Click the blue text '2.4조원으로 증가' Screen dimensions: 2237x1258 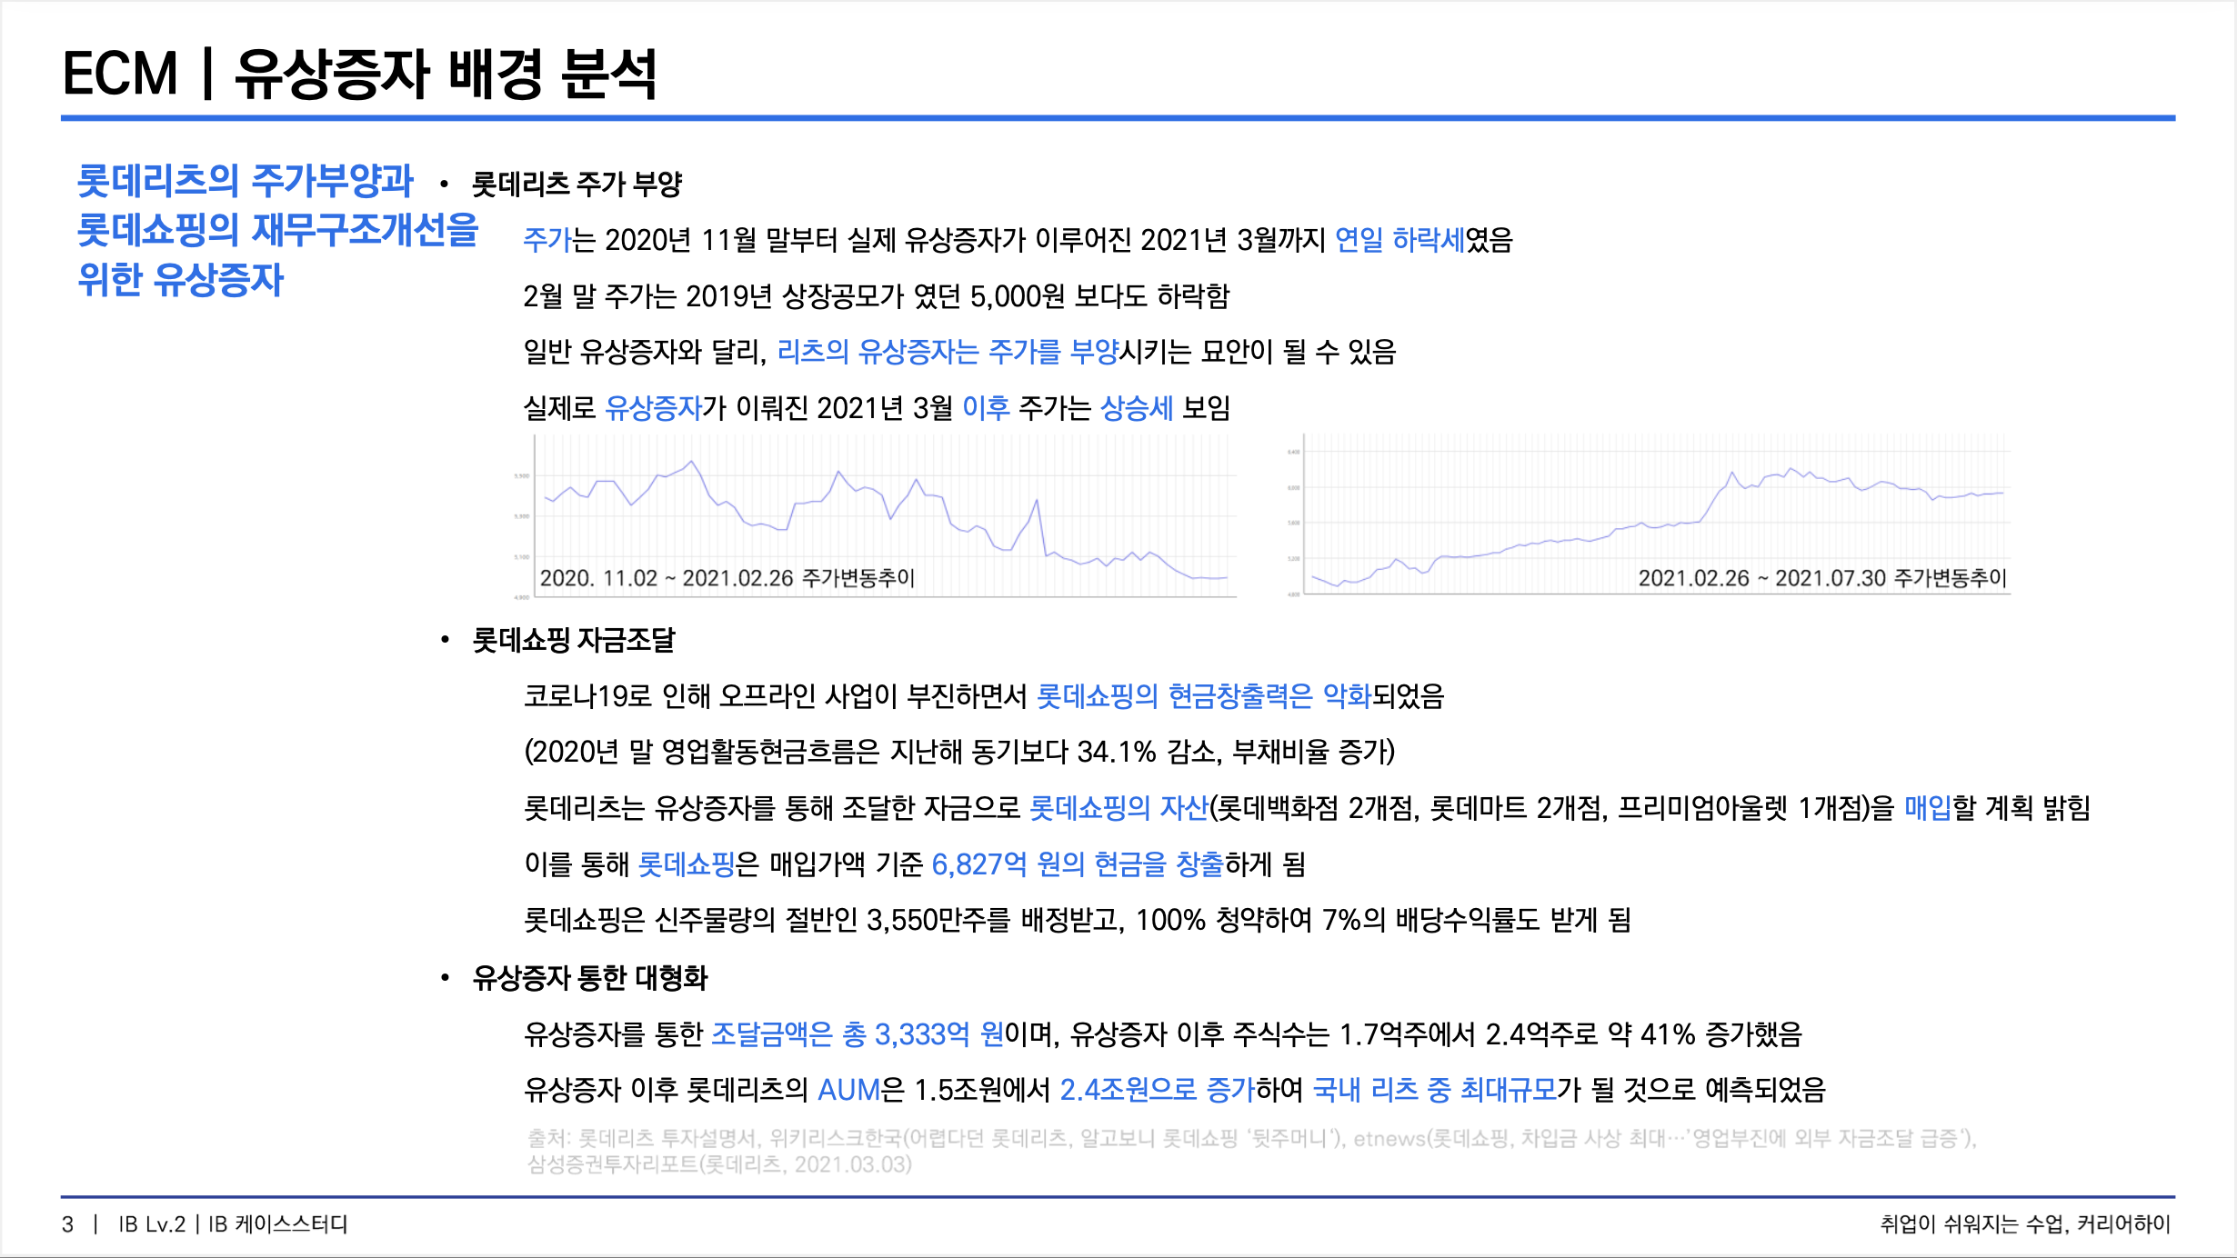(x=1157, y=1090)
